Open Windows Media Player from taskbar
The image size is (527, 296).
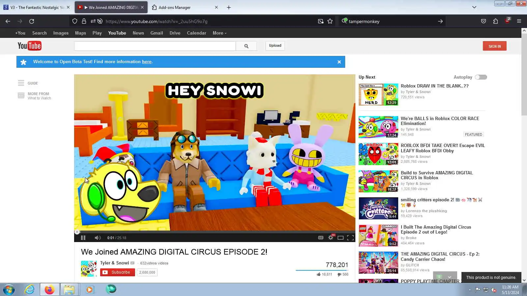point(90,289)
